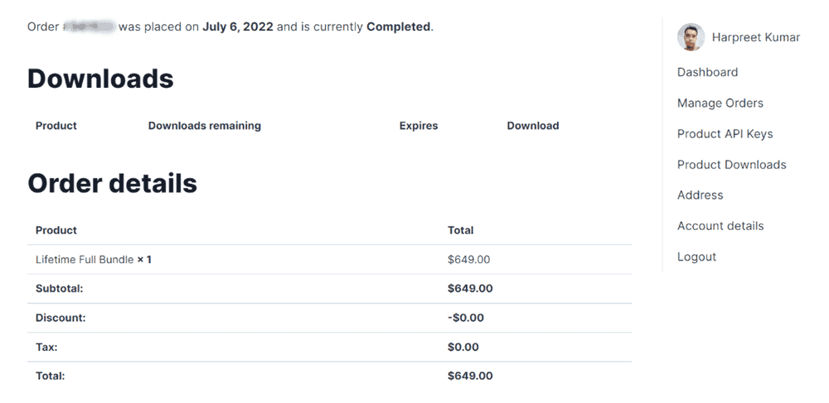Click the Downloads heading
The width and height of the screenshot is (829, 403).
click(x=100, y=79)
